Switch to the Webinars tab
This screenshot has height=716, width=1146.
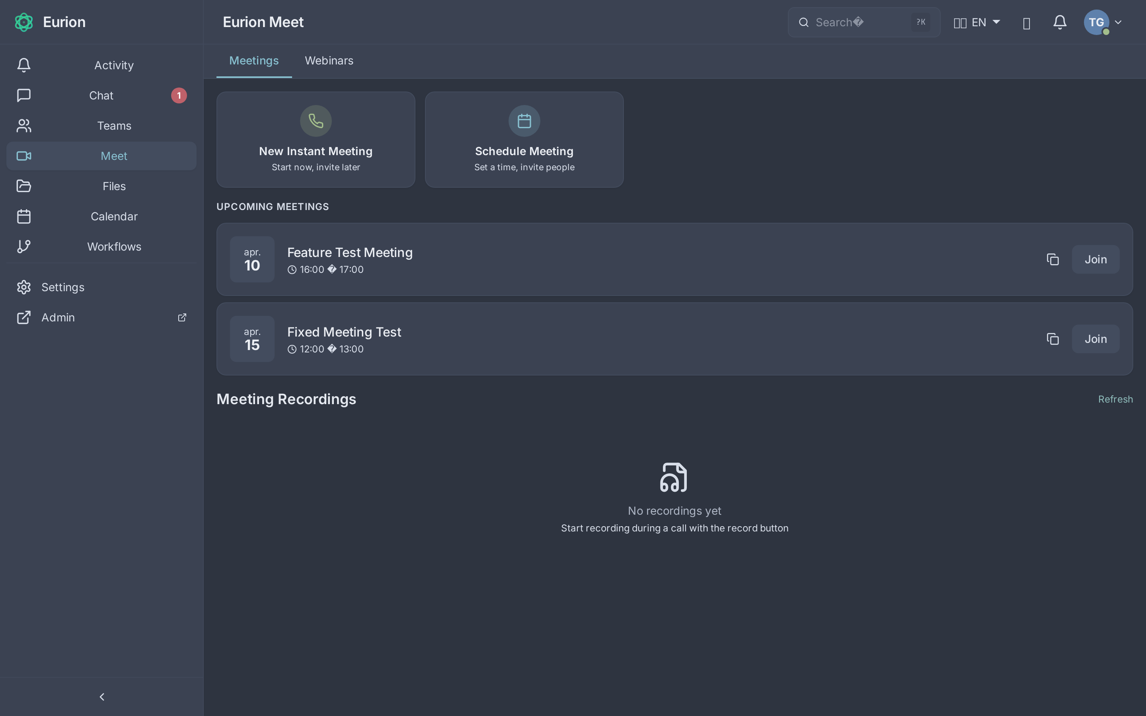coord(329,60)
